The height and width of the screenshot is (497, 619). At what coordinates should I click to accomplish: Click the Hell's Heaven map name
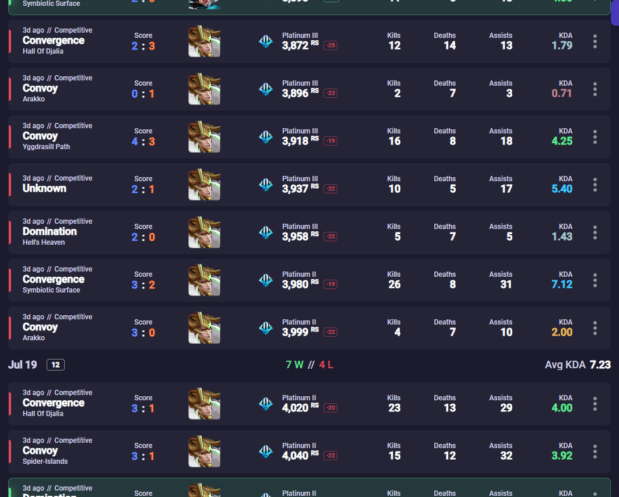(x=44, y=242)
